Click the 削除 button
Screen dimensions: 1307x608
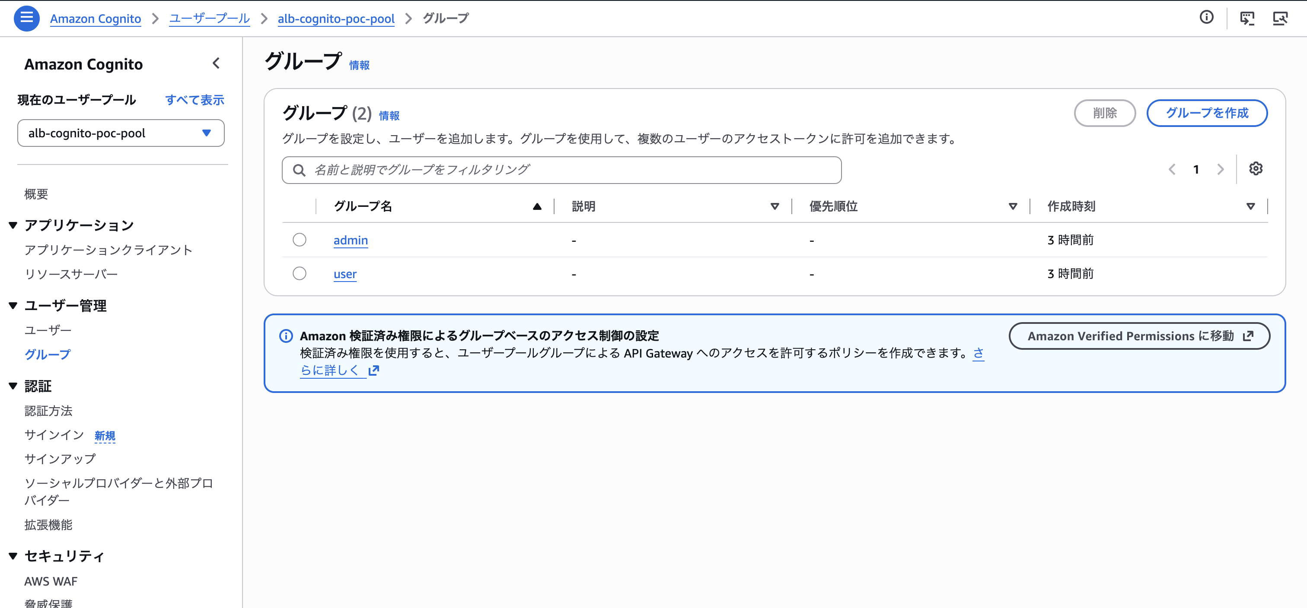1105,113
